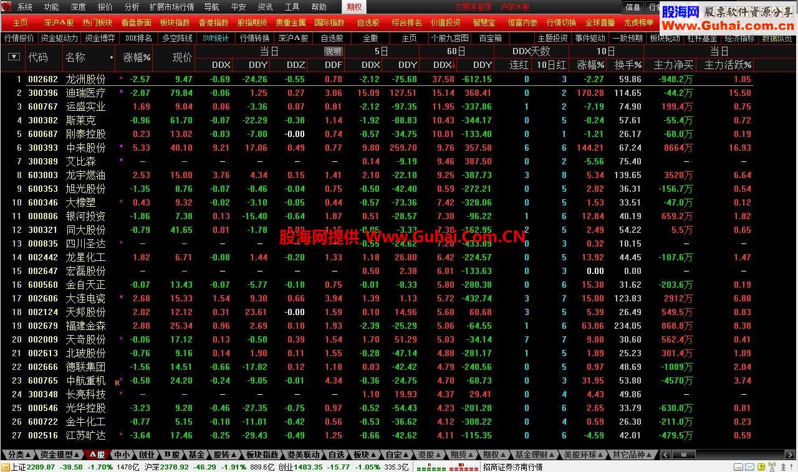Expand the 股转 bottom tab menu
The width and height of the screenshot is (798, 472).
coord(225,455)
